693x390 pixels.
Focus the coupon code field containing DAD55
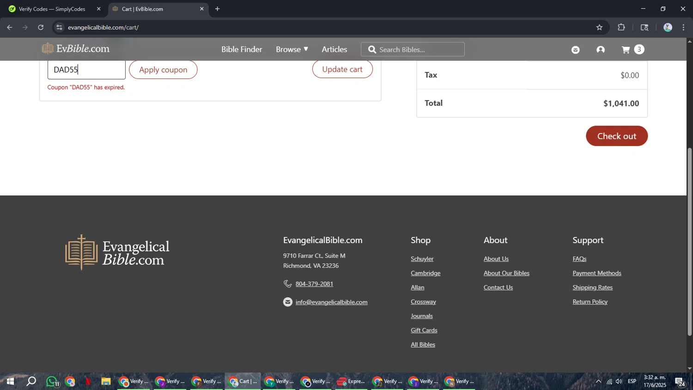click(x=86, y=70)
